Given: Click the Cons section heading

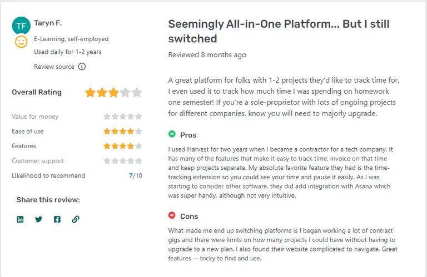Looking at the screenshot, I should pos(189,216).
